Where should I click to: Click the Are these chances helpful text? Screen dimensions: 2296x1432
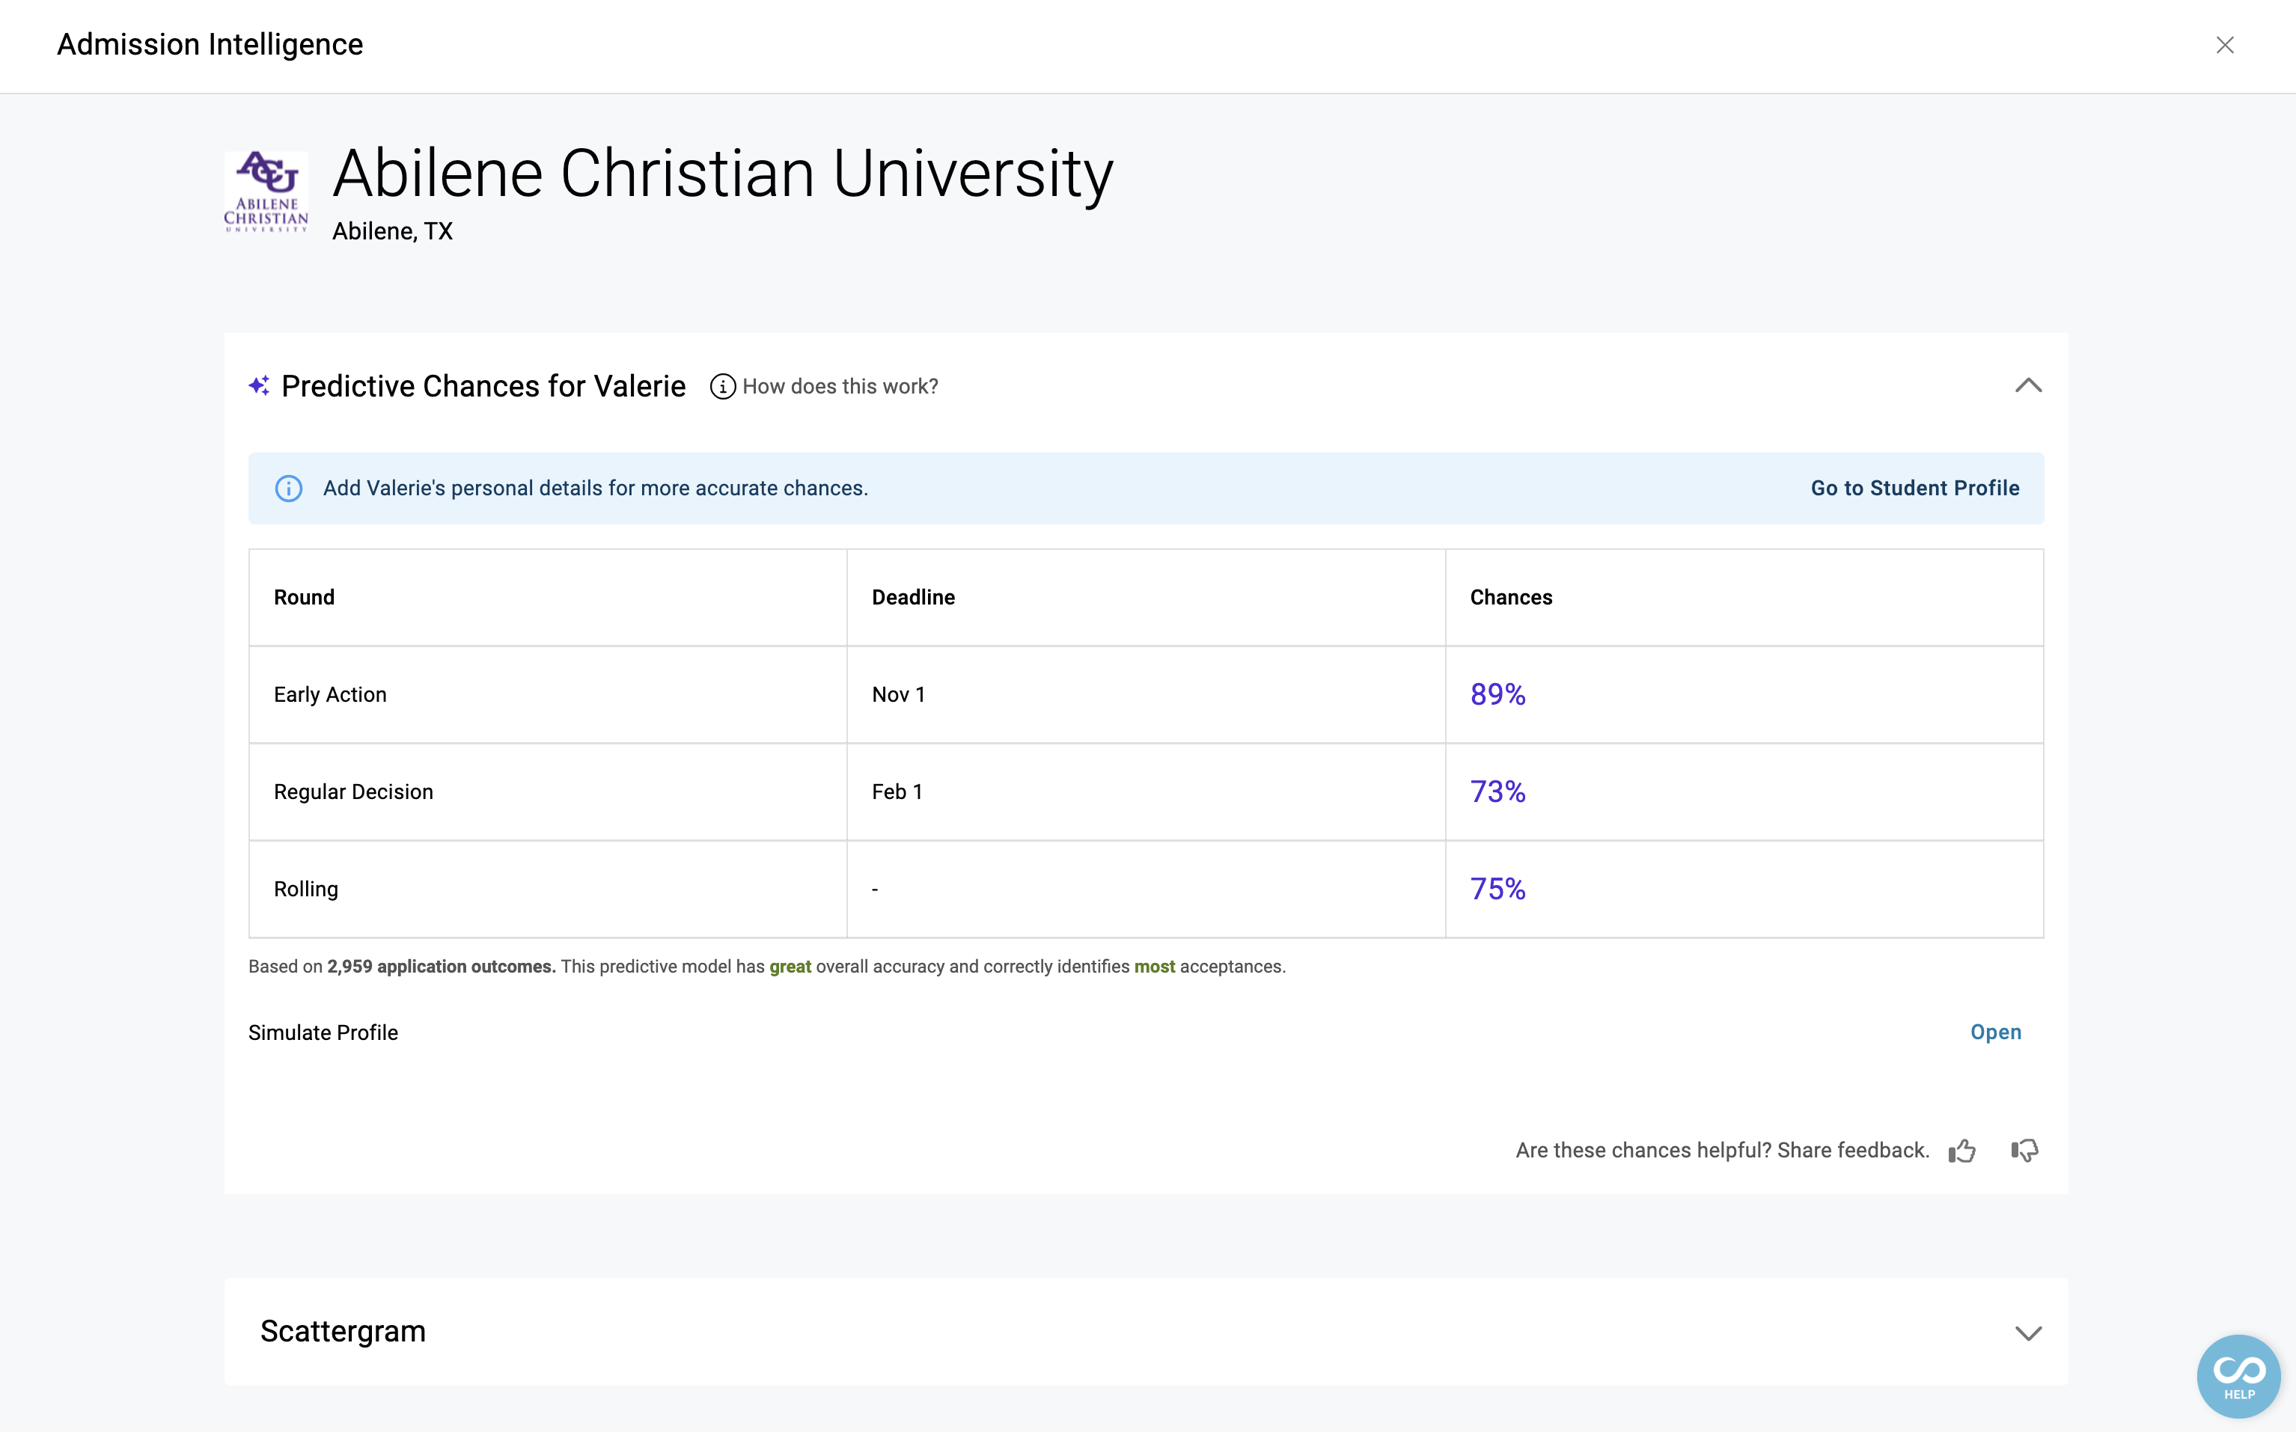[x=1722, y=1151]
